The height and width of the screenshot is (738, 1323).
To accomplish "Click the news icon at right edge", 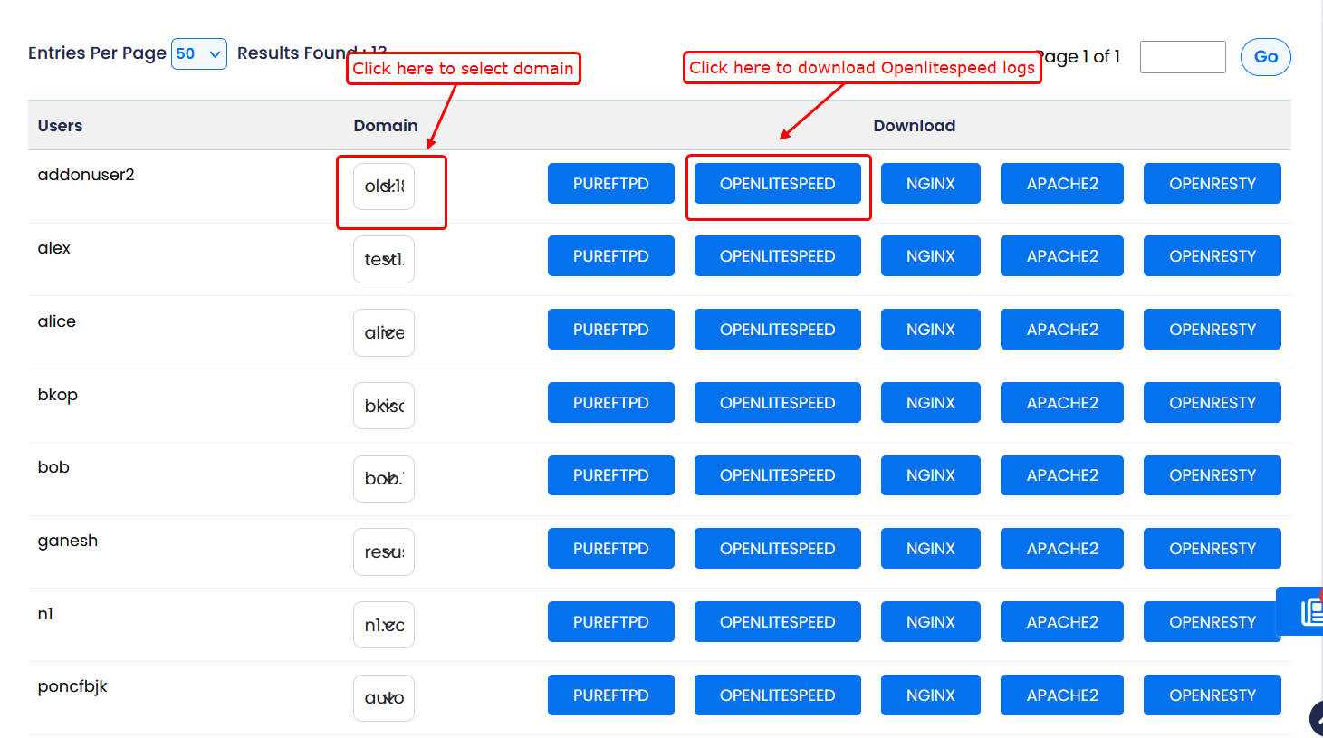I will point(1309,612).
